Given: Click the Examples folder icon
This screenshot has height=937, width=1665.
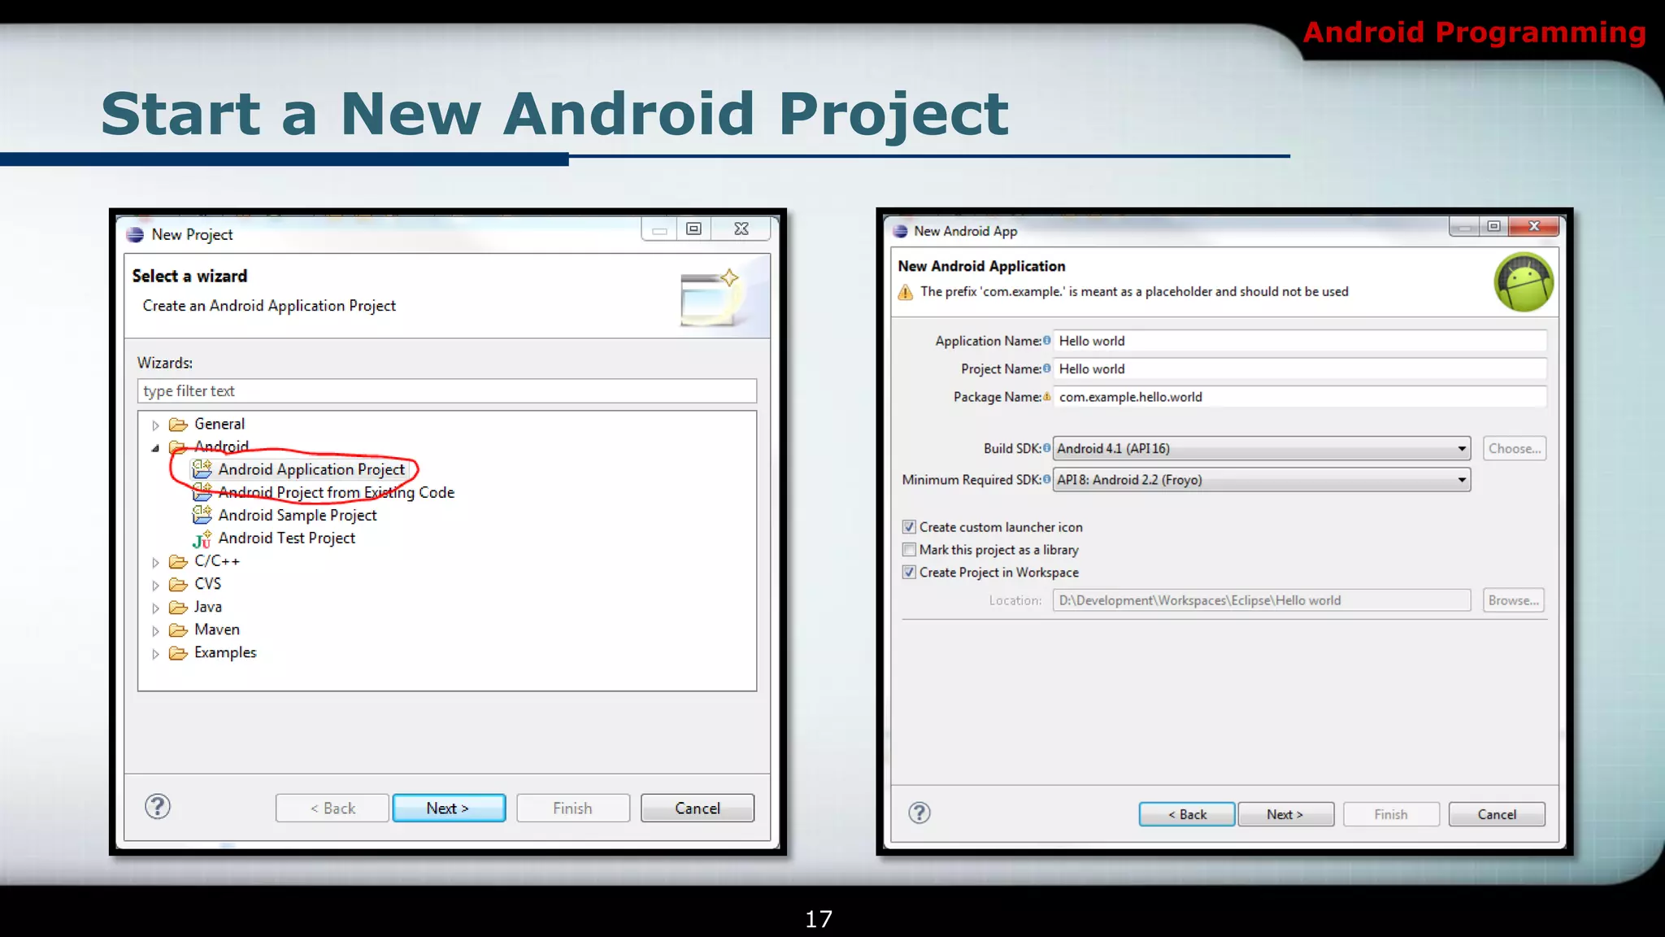Looking at the screenshot, I should click(178, 653).
